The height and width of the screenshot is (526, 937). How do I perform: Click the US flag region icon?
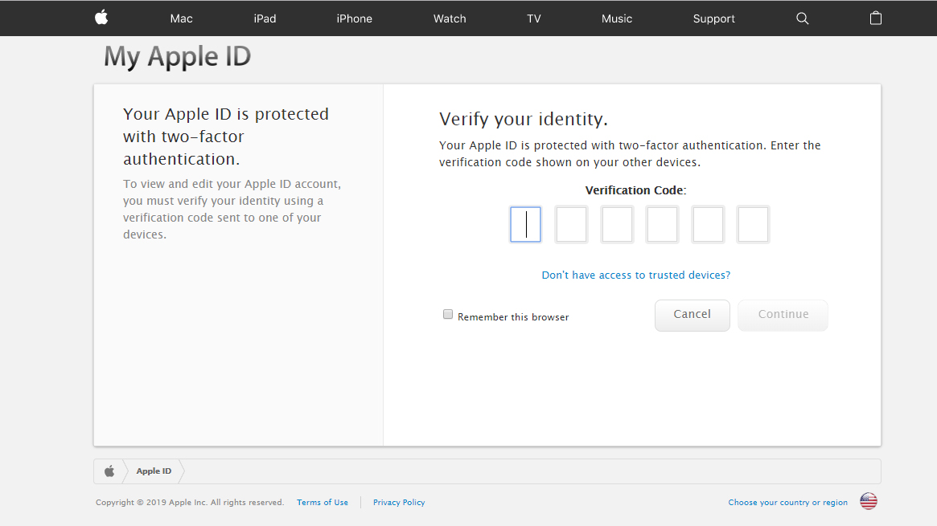coord(869,502)
